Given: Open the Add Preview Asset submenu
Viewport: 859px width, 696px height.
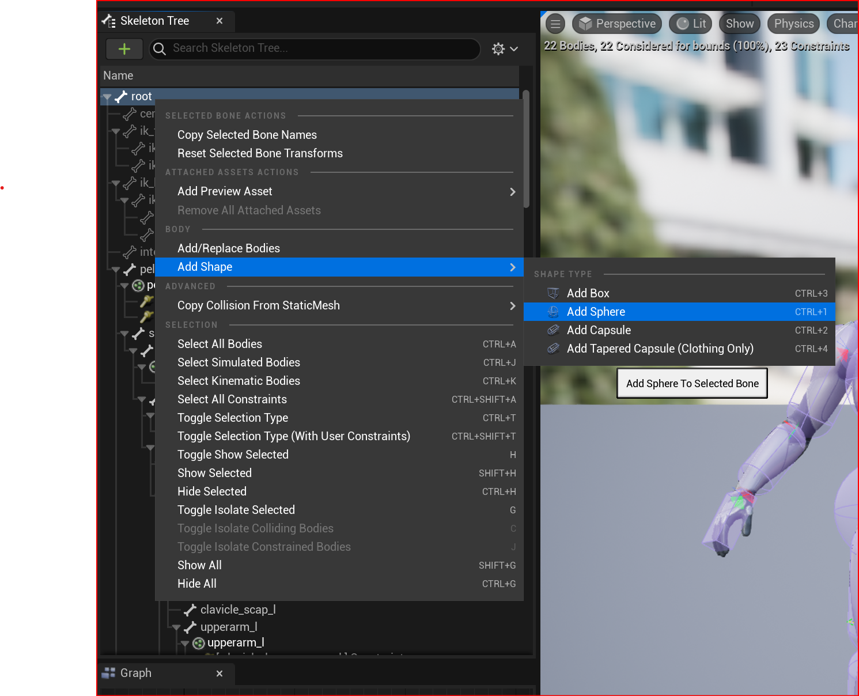Looking at the screenshot, I should coord(225,191).
